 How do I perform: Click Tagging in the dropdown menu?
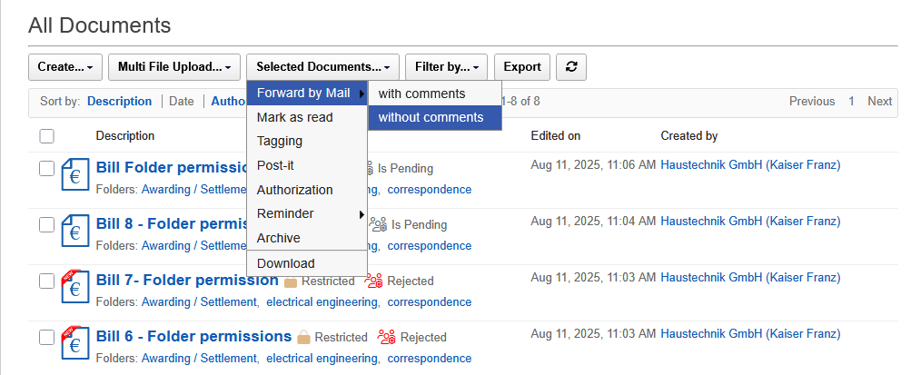click(280, 142)
